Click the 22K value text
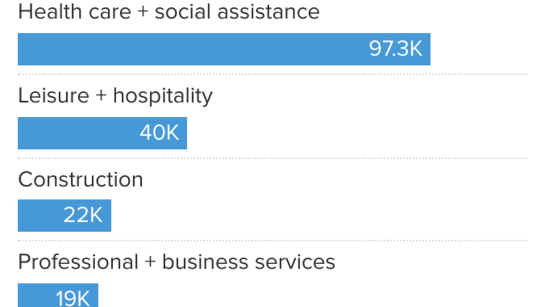Image resolution: width=545 pixels, height=307 pixels. (83, 215)
